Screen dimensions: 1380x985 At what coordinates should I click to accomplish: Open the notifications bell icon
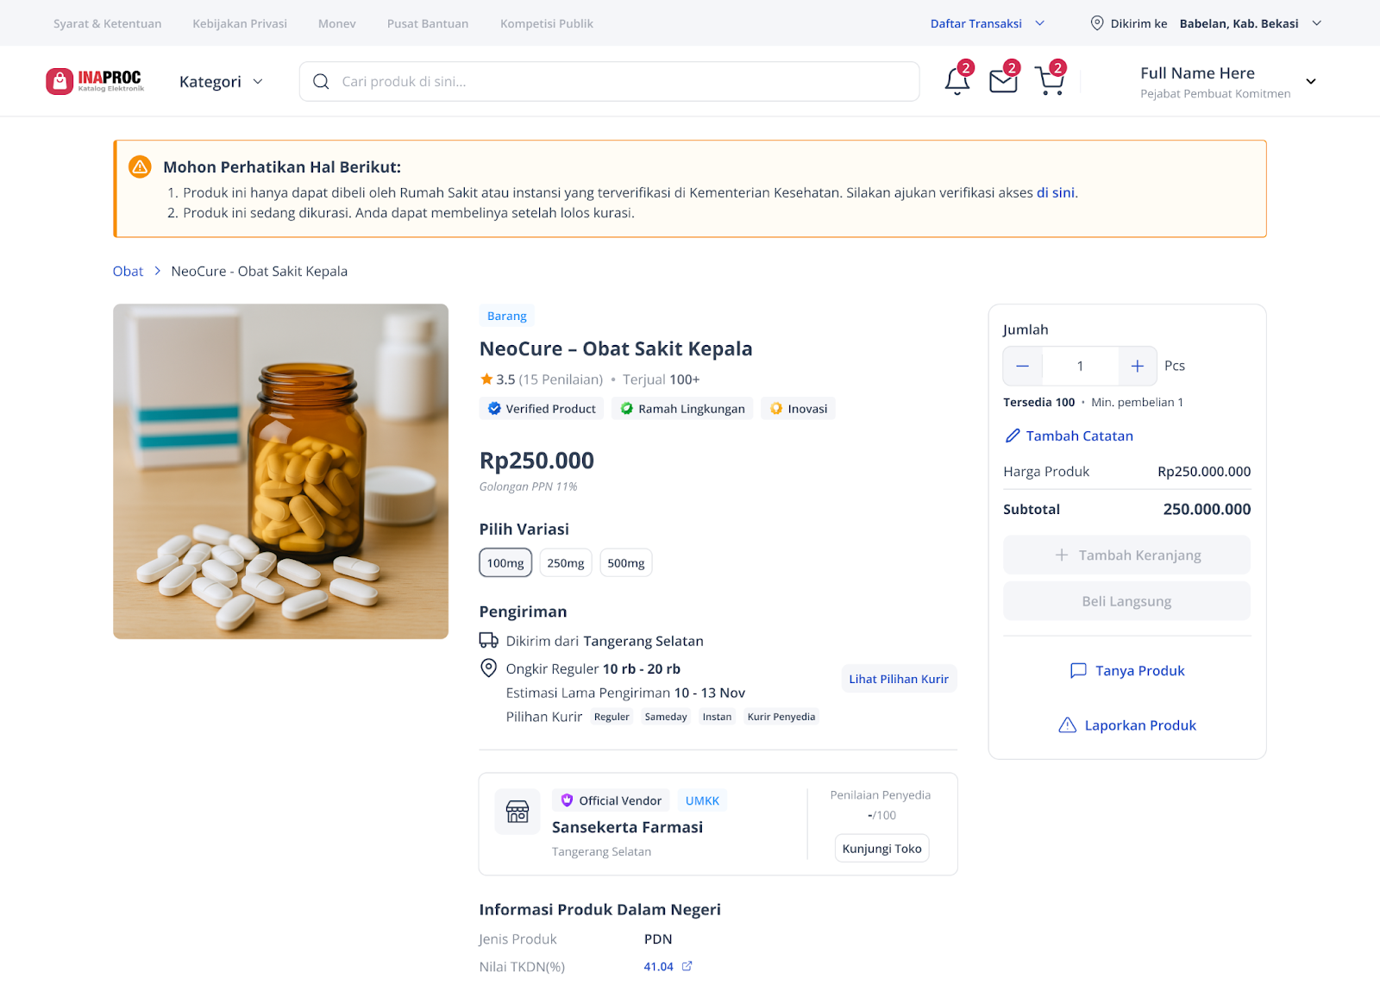[x=957, y=81]
